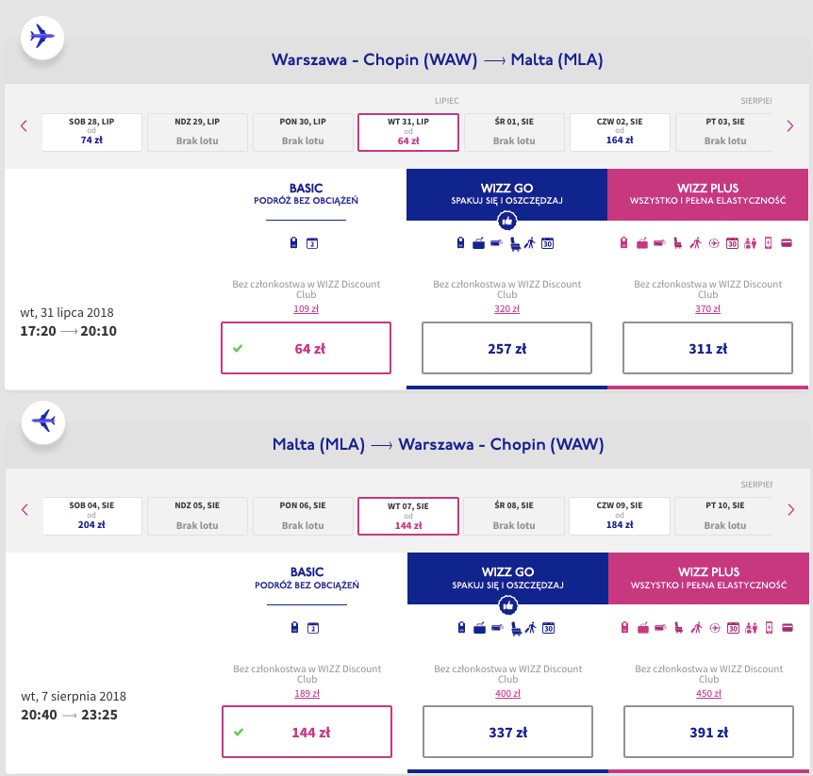The height and width of the screenshot is (776, 813).
Task: Click outbound WIZZ GO thumbs-up recommended icon
Action: pyautogui.click(x=507, y=222)
